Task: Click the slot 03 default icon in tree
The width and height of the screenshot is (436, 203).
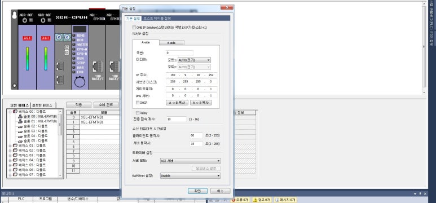Action: click(x=20, y=131)
